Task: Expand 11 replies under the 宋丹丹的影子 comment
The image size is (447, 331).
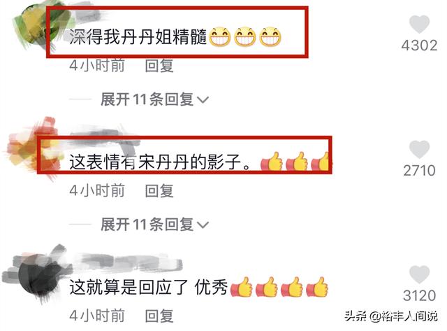Action: click(154, 225)
